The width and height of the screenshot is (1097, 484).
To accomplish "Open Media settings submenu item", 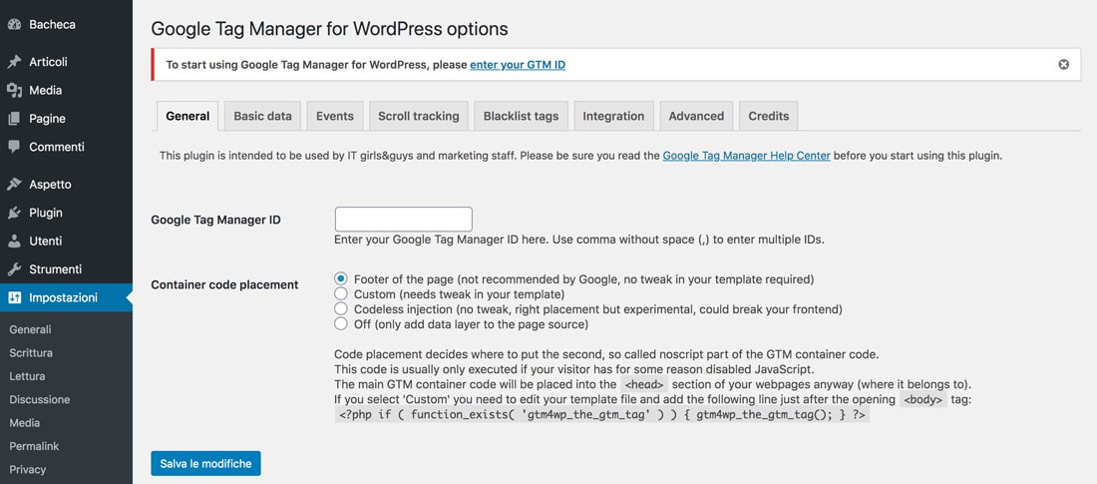I will coord(24,423).
